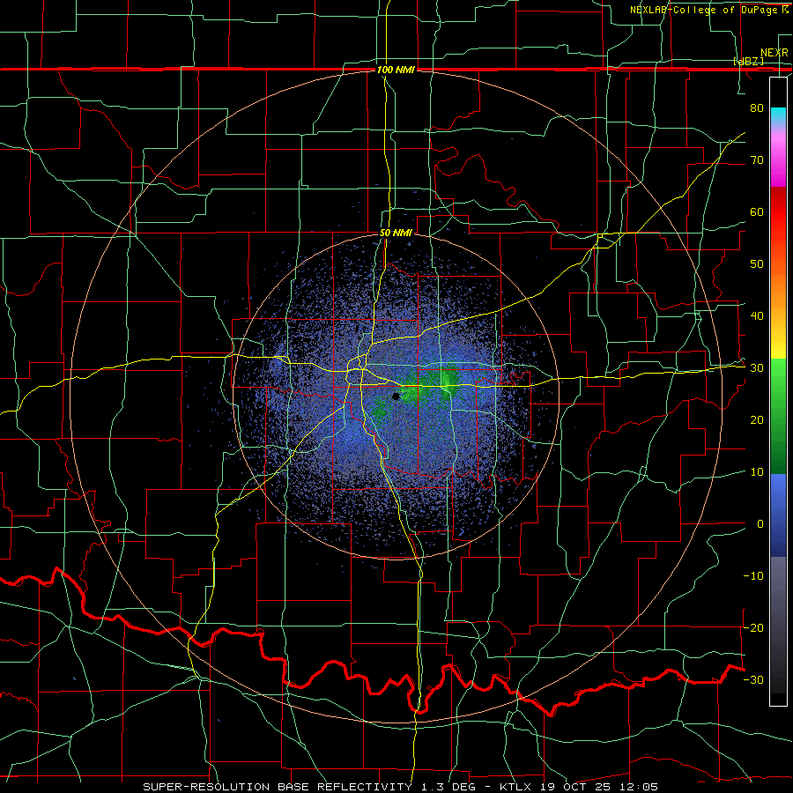Click the 100 NMI range ring label
This screenshot has height=793, width=793.
pyautogui.click(x=396, y=70)
